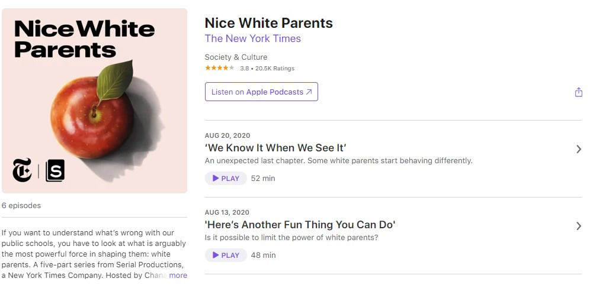Click the 20.5K Ratings text
This screenshot has width=593, height=285.
[275, 69]
